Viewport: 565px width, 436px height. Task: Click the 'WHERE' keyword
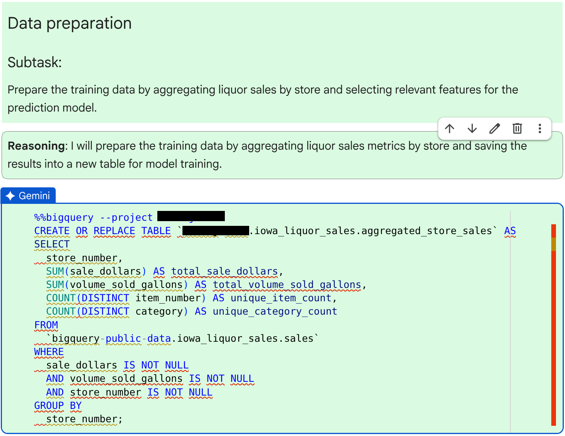[x=49, y=352]
